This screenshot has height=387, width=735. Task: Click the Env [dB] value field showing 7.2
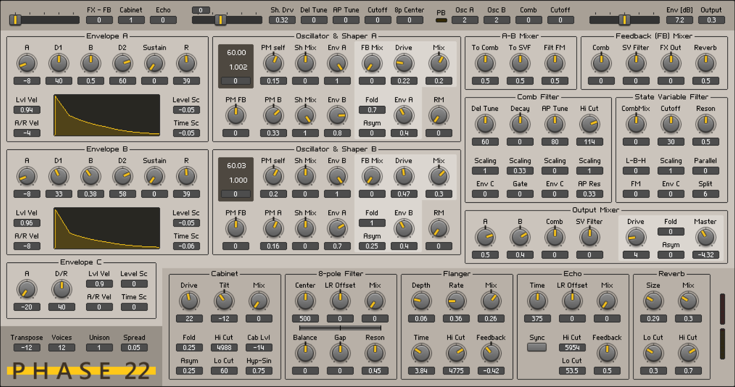tap(679, 20)
